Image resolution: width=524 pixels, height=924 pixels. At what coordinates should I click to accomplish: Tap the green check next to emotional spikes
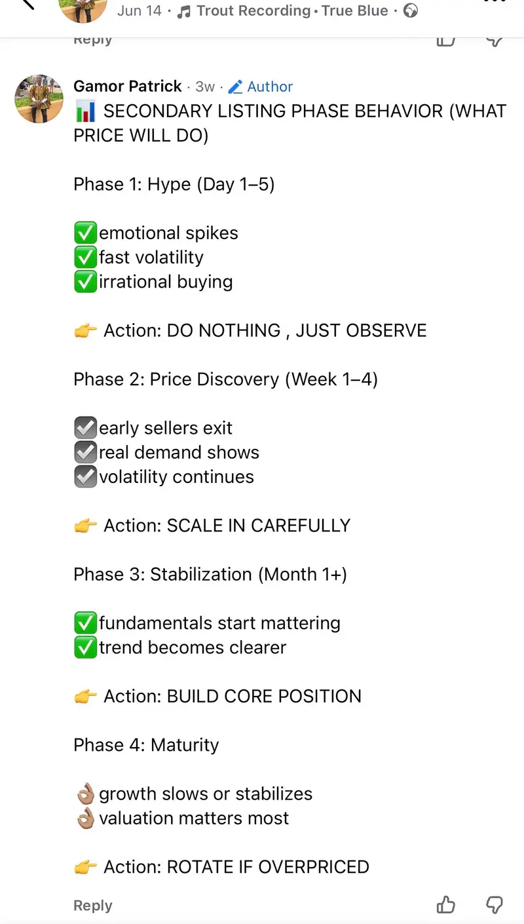pos(85,233)
